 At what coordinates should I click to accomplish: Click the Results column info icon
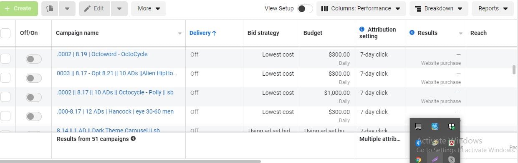pos(412,32)
